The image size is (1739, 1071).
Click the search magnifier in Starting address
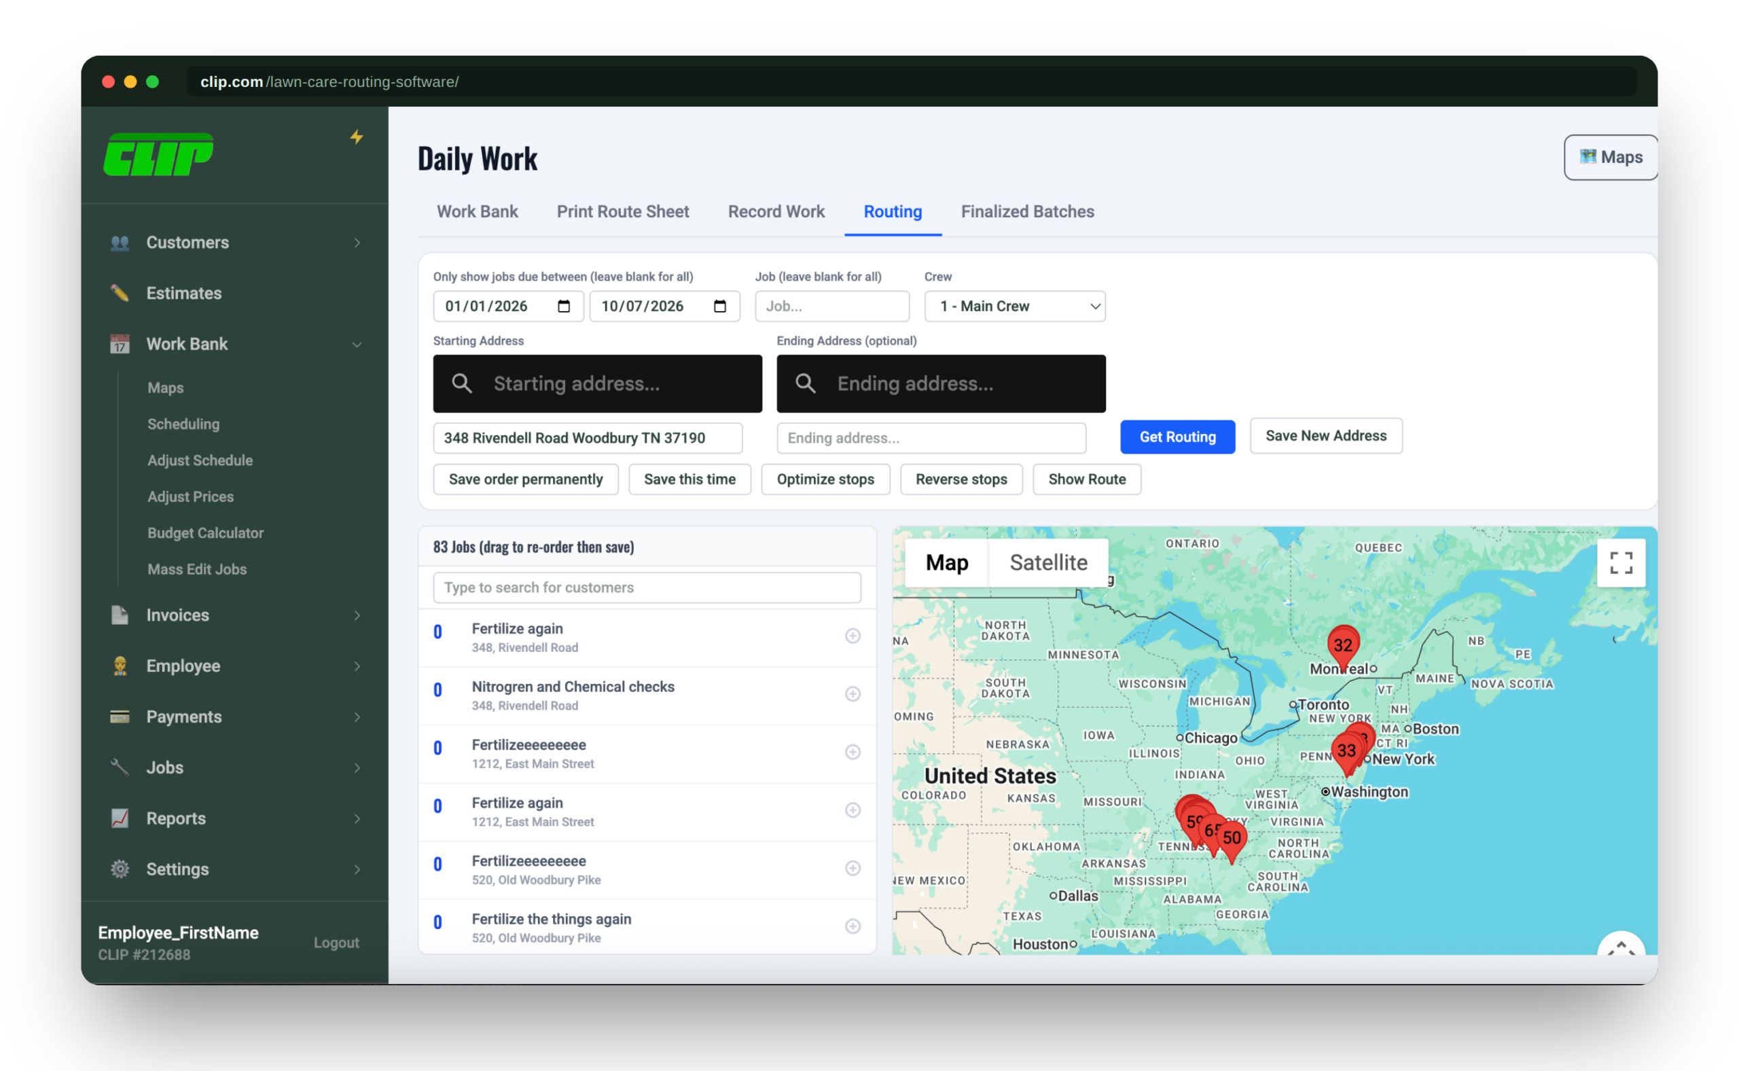pos(462,384)
